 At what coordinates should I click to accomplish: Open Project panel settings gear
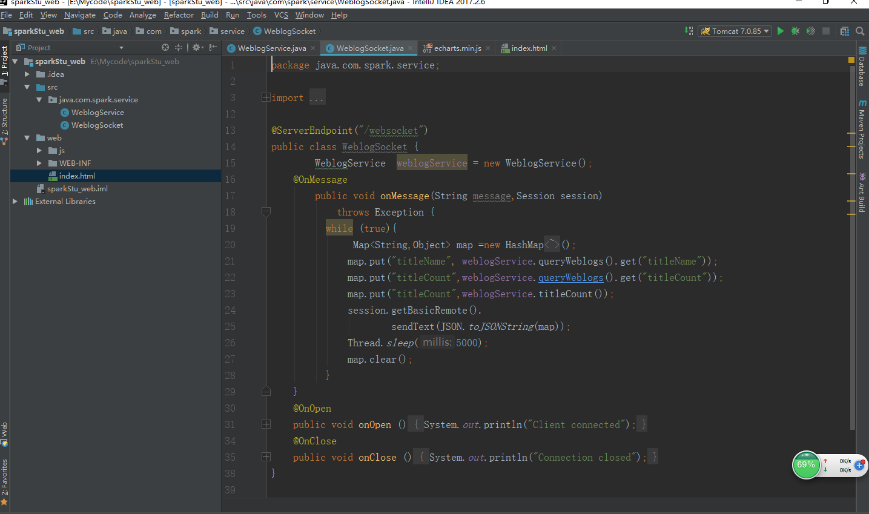coord(196,47)
